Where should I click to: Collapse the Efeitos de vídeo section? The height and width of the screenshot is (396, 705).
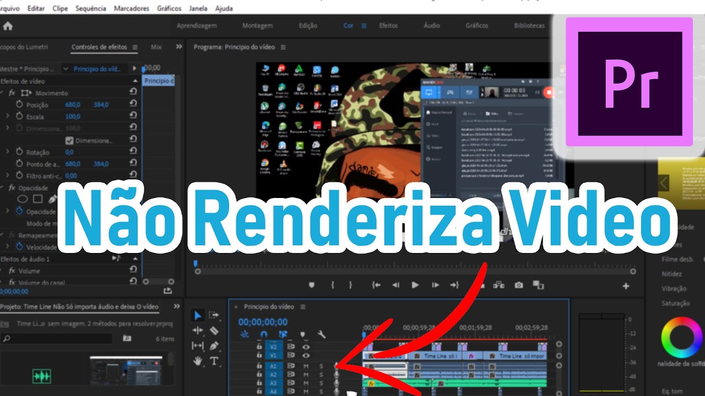click(x=135, y=81)
